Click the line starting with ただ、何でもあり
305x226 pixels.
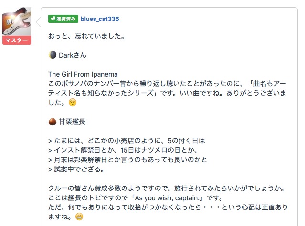(x=172, y=207)
